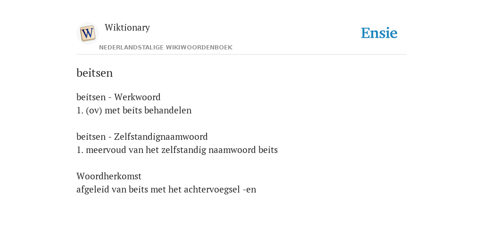Screen dimensions: 483x241
Task: Click the beitsen - Werkwoord line
Action: click(118, 97)
